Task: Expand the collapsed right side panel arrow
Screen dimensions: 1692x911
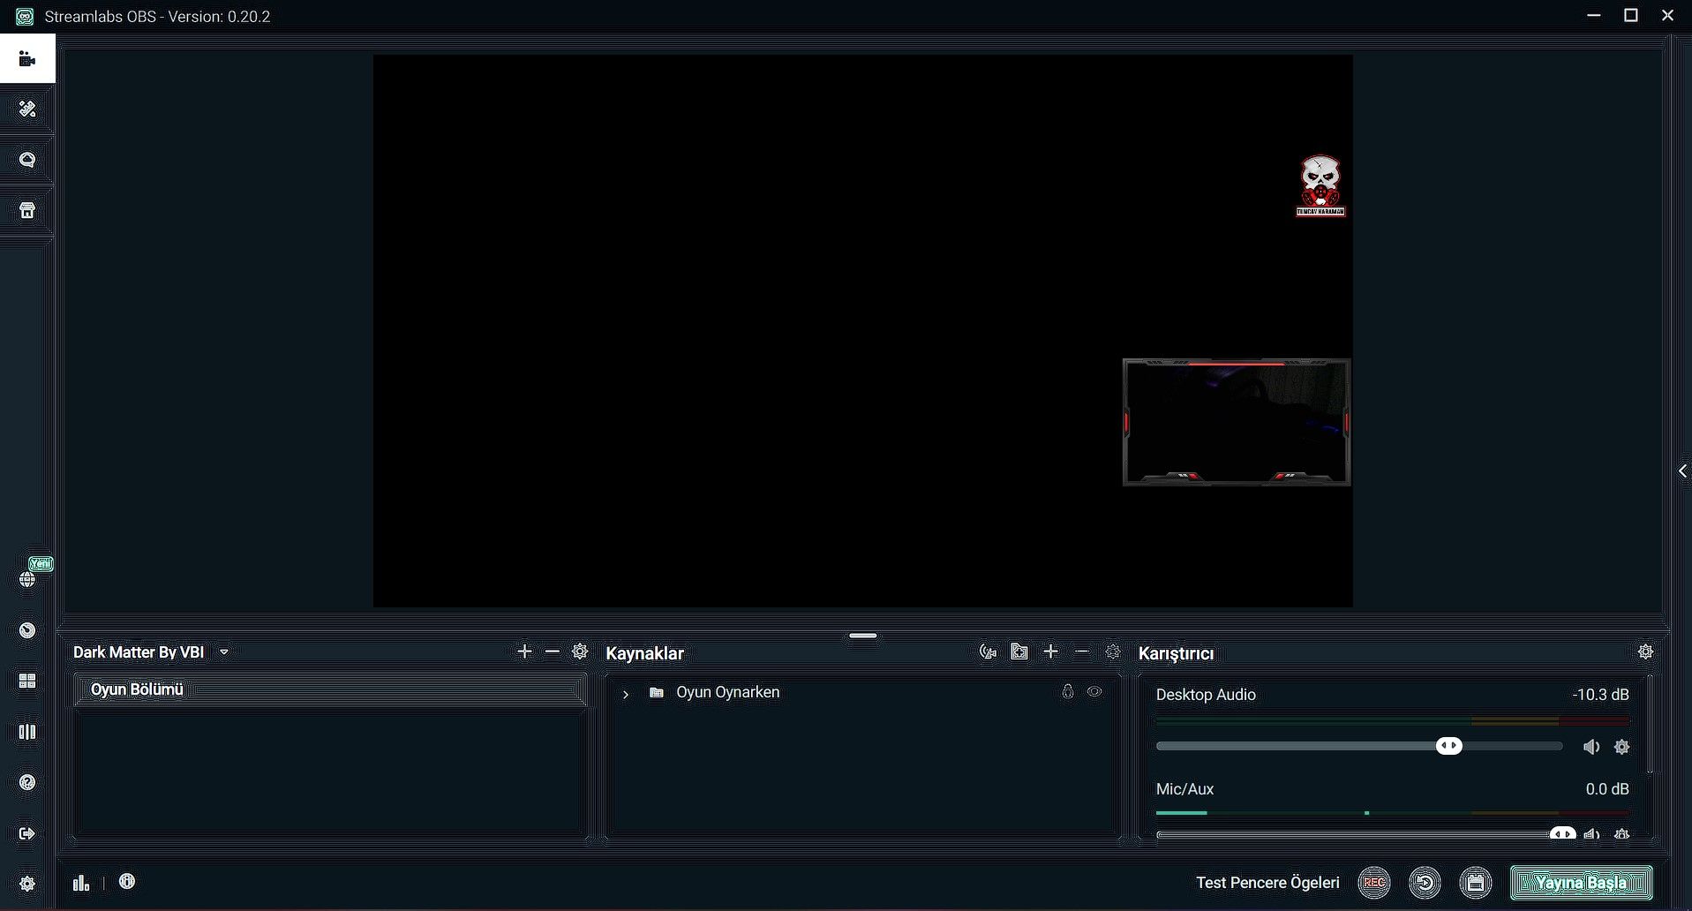Action: click(x=1682, y=471)
